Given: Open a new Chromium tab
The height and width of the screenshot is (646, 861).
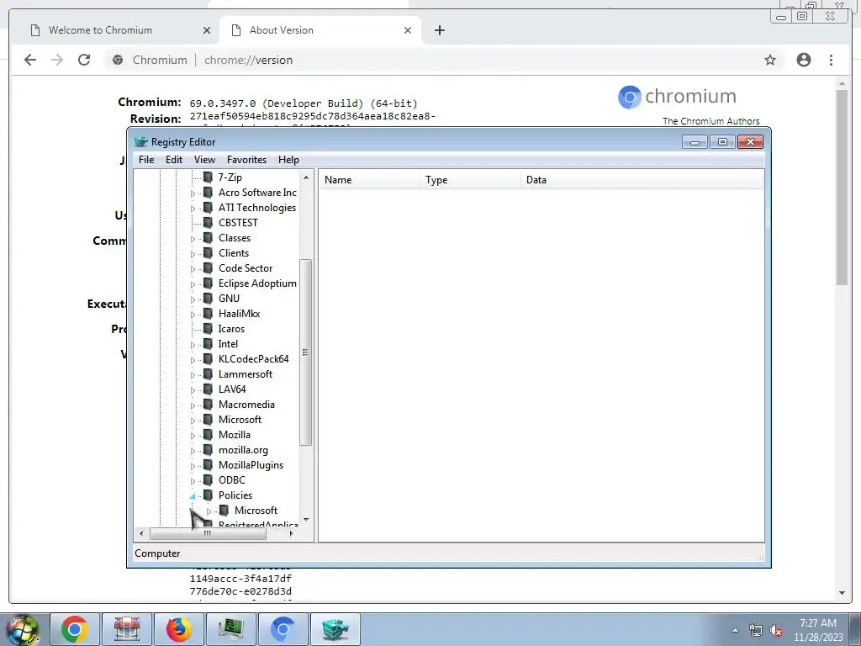Looking at the screenshot, I should point(439,30).
